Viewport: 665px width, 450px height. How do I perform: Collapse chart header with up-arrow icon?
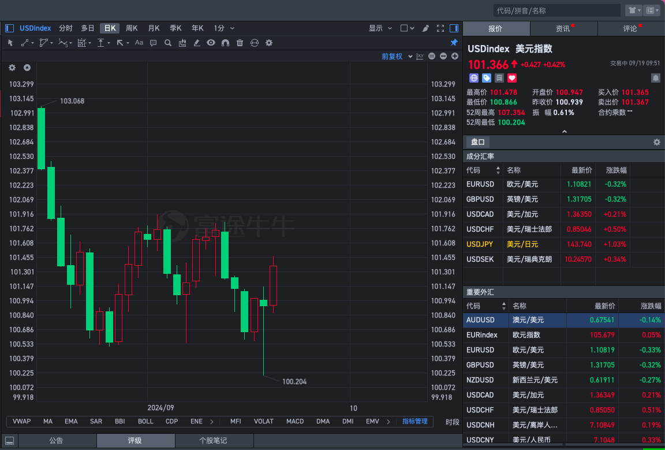pos(27,68)
